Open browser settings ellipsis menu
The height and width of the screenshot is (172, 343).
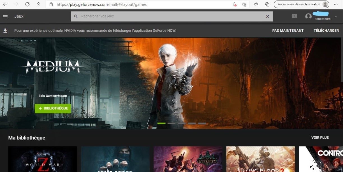pyautogui.click(x=336, y=4)
